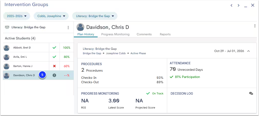Click the Active Students (4) heading
This screenshot has width=259, height=116.
[20, 38]
